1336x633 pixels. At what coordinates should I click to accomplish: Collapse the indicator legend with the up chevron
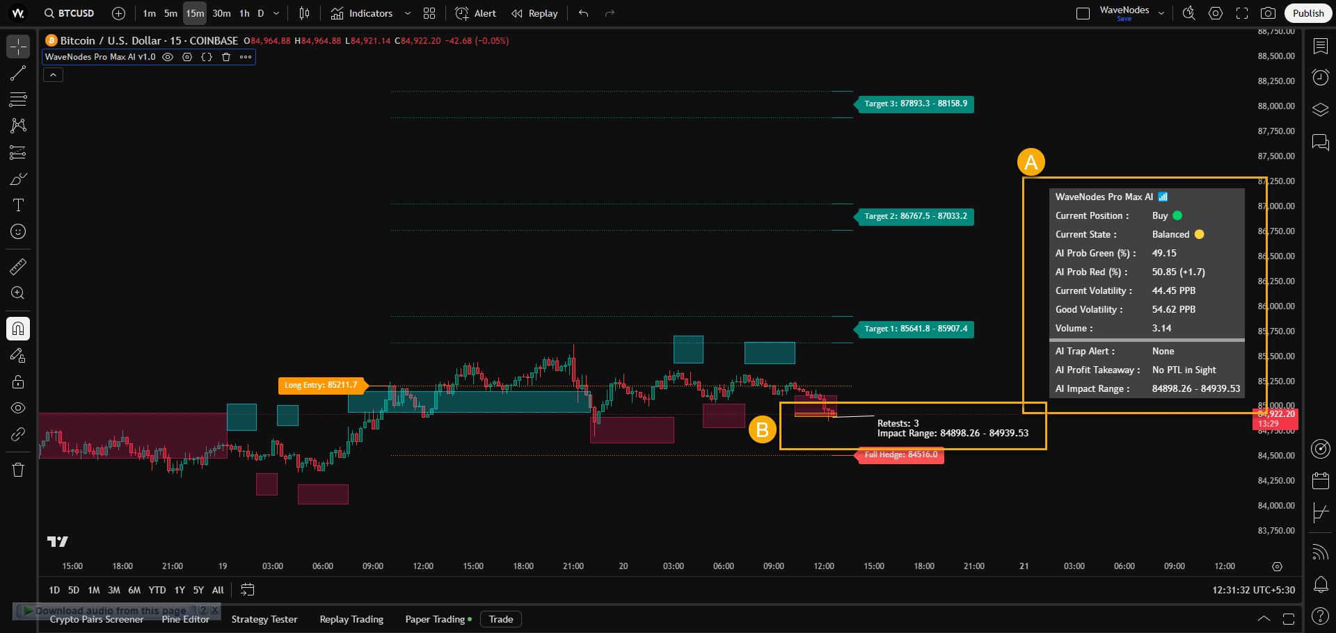coord(52,74)
